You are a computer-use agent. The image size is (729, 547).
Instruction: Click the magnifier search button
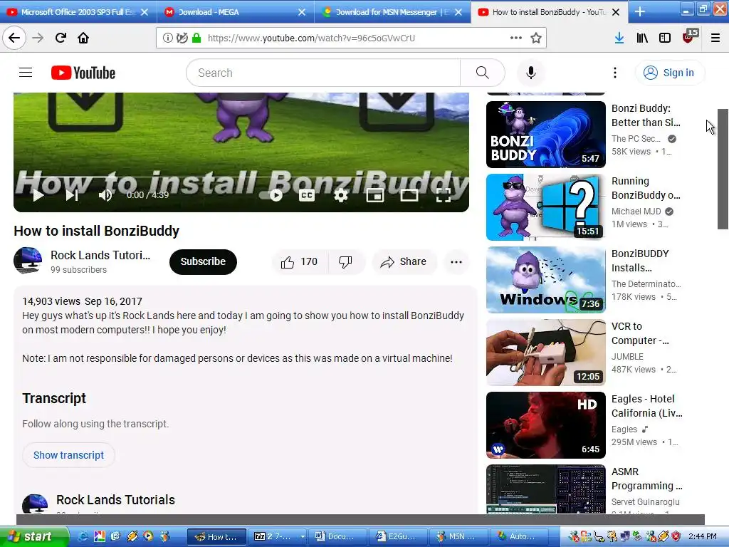pyautogui.click(x=482, y=73)
